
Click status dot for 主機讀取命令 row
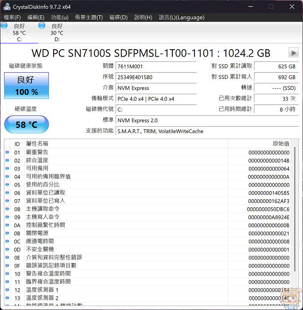pyautogui.click(x=7, y=209)
